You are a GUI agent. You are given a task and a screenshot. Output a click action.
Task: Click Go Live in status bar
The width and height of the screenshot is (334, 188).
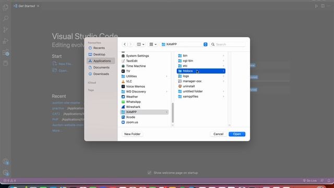coord(310,181)
